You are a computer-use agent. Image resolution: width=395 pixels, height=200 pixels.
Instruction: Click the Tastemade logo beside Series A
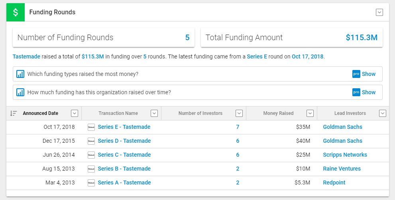click(91, 183)
